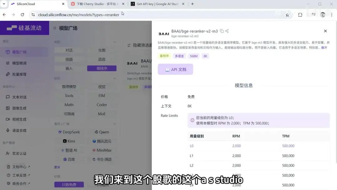Open 文档中心 external link

coord(18,167)
